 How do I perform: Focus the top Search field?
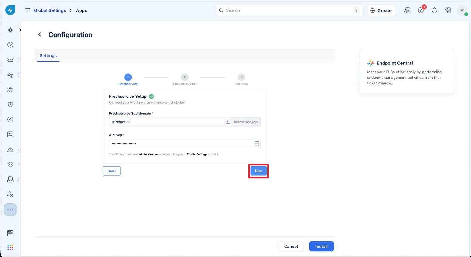click(289, 10)
